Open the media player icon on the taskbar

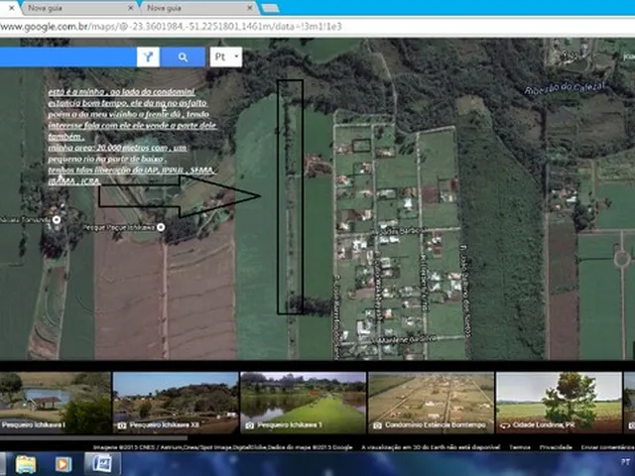63,464
